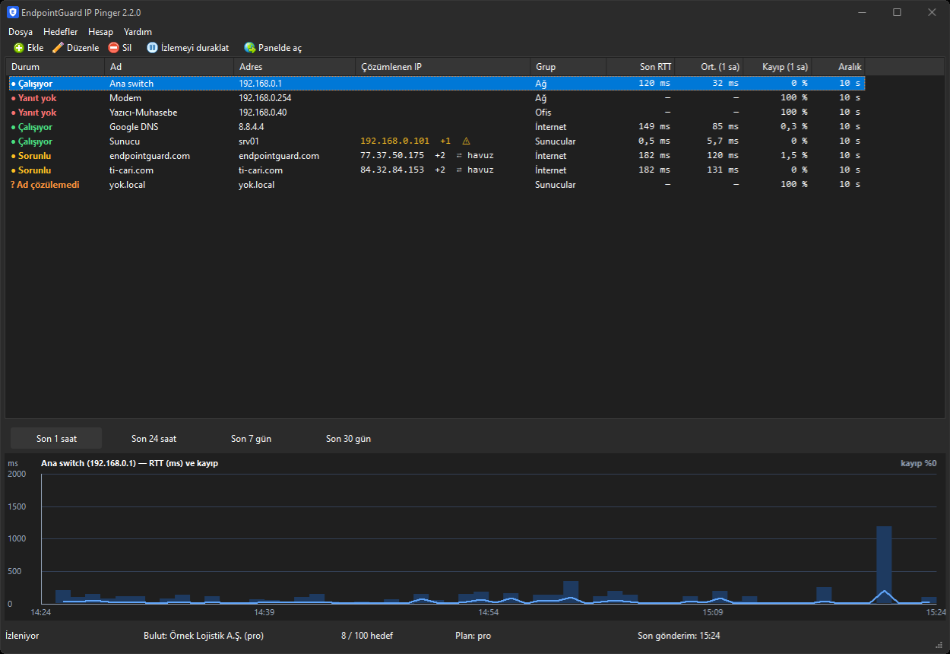Select the Yazıcı-Muhasebe target
This screenshot has width=950, height=654.
(435, 113)
